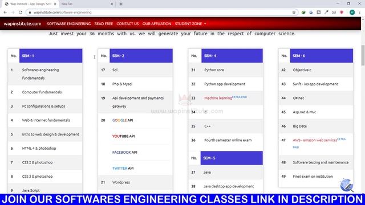
Task: Open Read Free nav item
Action: pyautogui.click(x=104, y=24)
